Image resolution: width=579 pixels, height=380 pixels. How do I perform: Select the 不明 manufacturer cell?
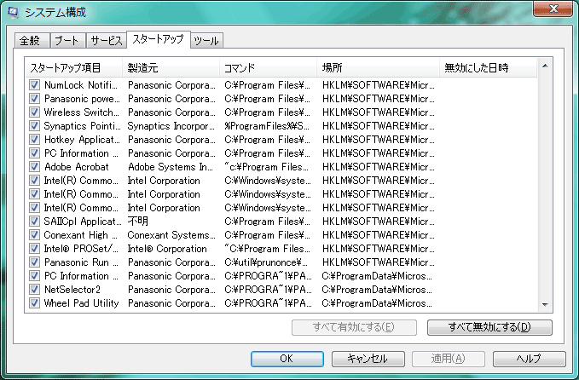138,222
